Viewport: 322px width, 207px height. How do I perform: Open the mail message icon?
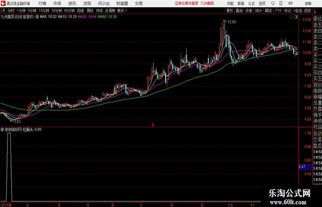point(290,3)
